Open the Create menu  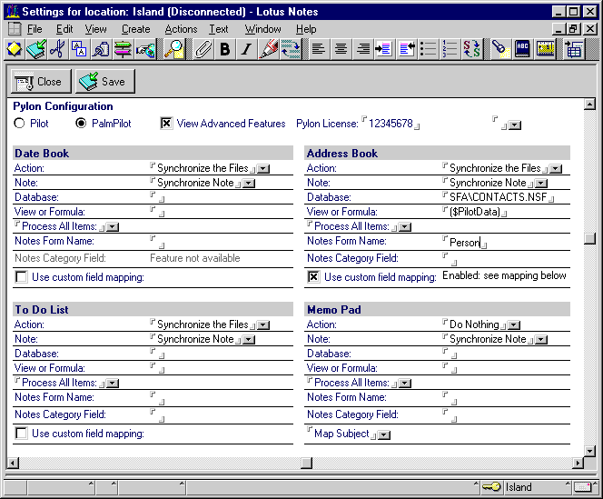point(135,29)
